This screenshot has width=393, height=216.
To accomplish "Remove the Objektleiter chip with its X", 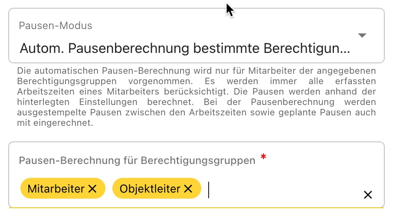I will 188,189.
